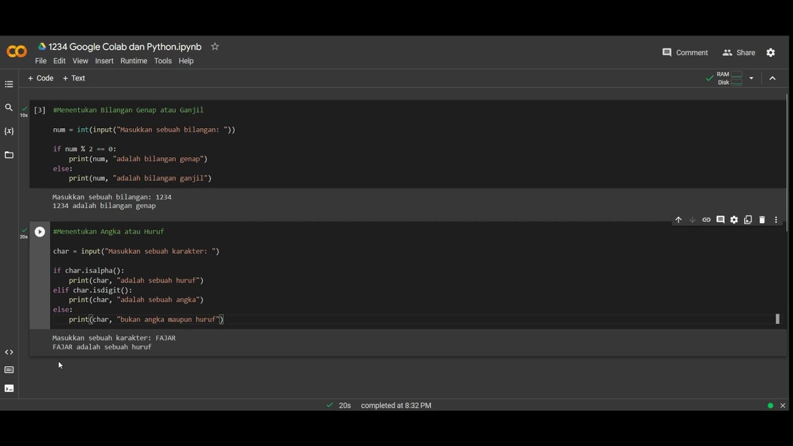
Task: Copy link to the selected cell
Action: pyautogui.click(x=706, y=220)
